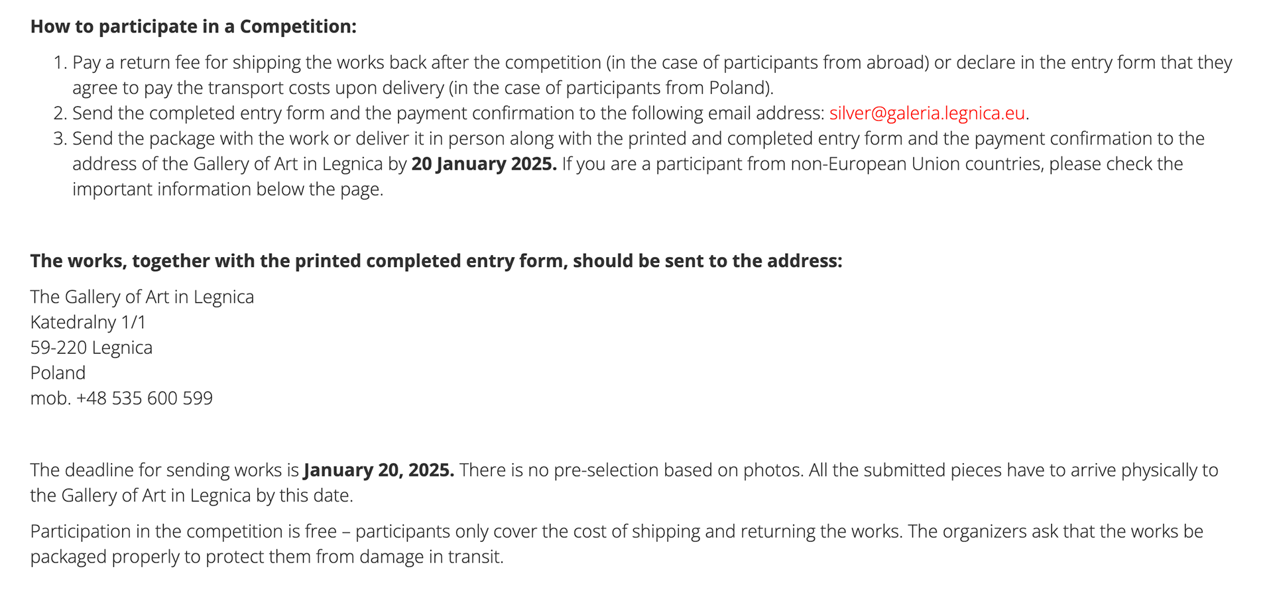The image size is (1273, 593).
Task: Click the list number '1.' marker
Action: pyautogui.click(x=60, y=63)
